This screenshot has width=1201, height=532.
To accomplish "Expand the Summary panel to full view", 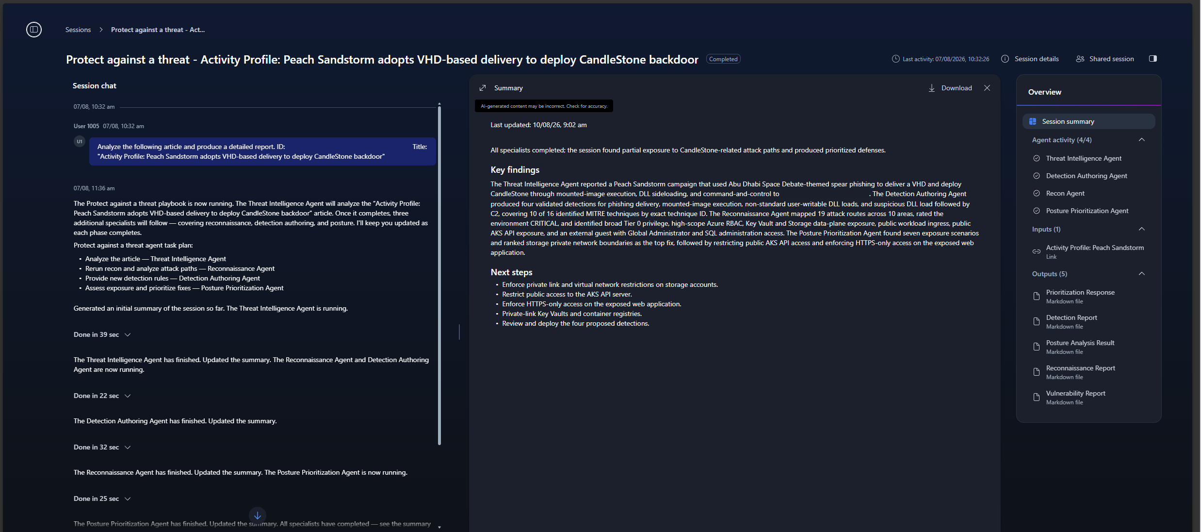I will (x=483, y=88).
